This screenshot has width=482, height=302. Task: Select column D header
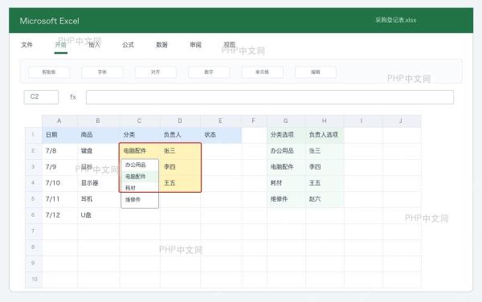pos(180,121)
